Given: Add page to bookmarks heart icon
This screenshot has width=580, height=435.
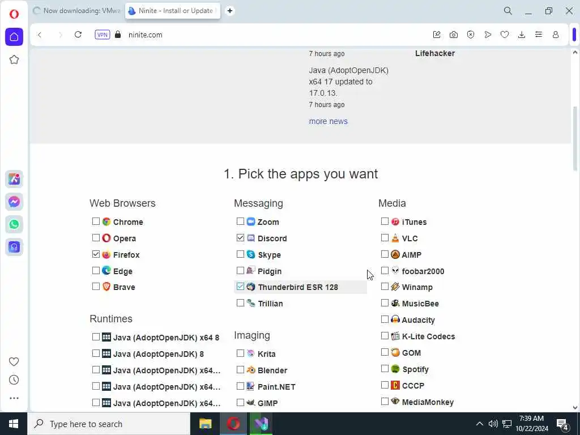Looking at the screenshot, I should pos(505,35).
